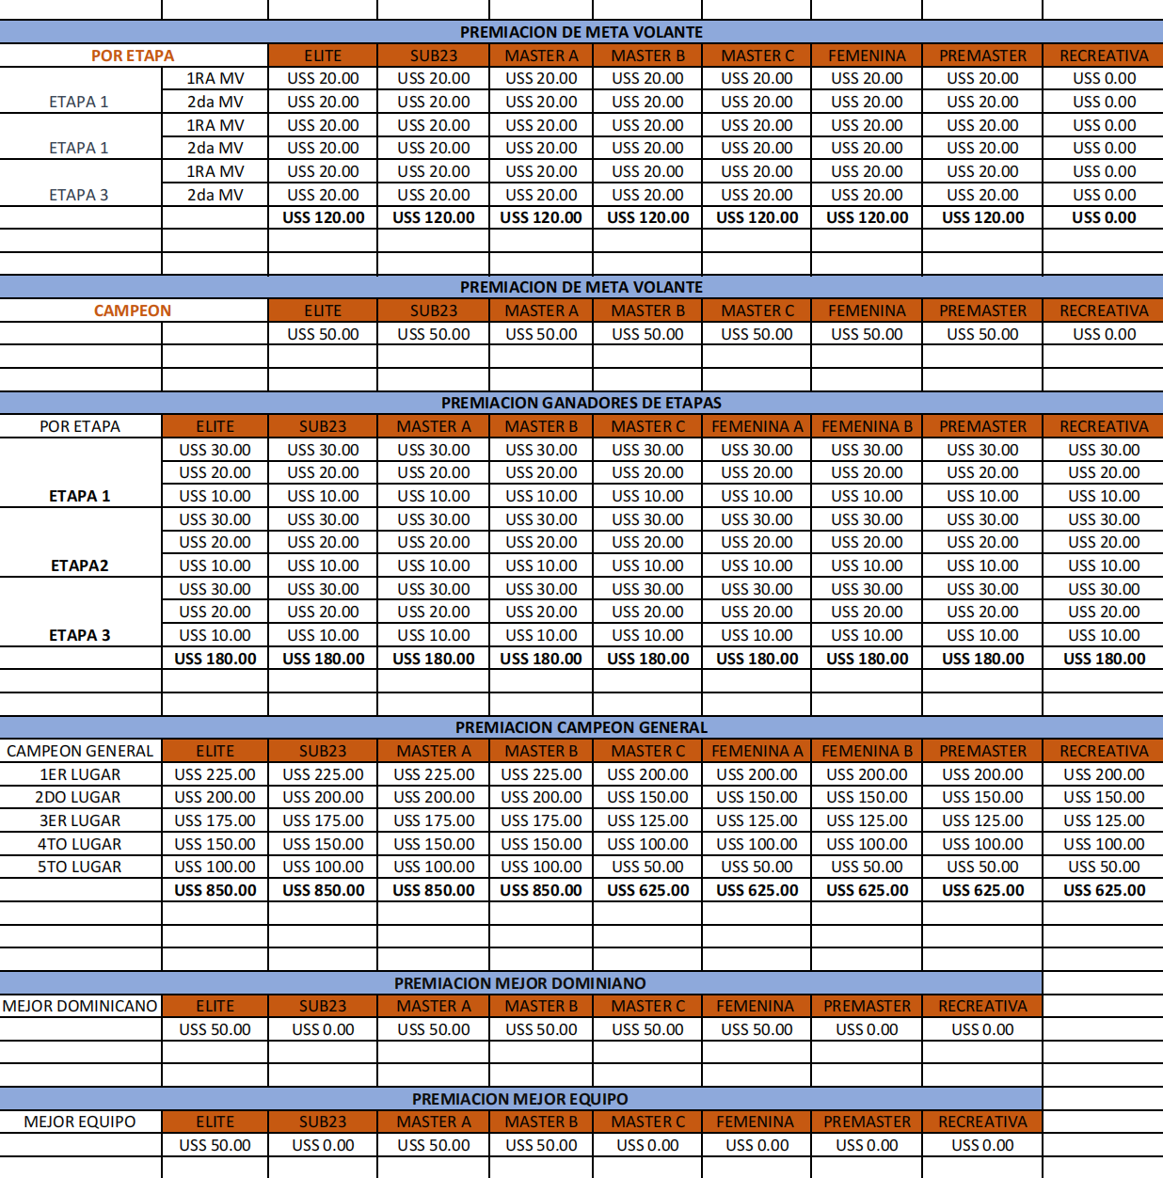Click ELITE prize cell in 1ER LUGAR row
The height and width of the screenshot is (1178, 1163).
[x=215, y=774]
